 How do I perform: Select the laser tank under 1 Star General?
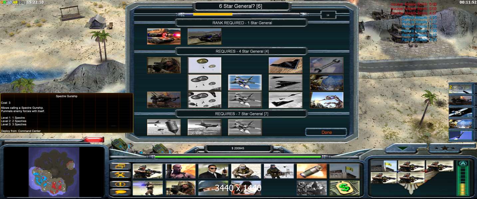[164, 36]
